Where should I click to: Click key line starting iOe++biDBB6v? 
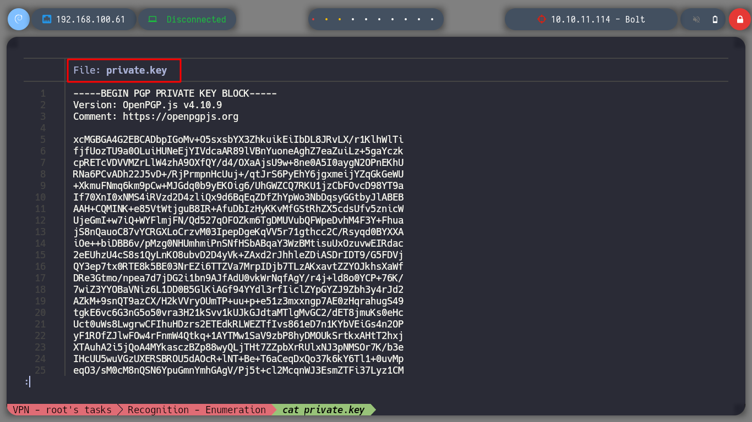click(x=238, y=243)
